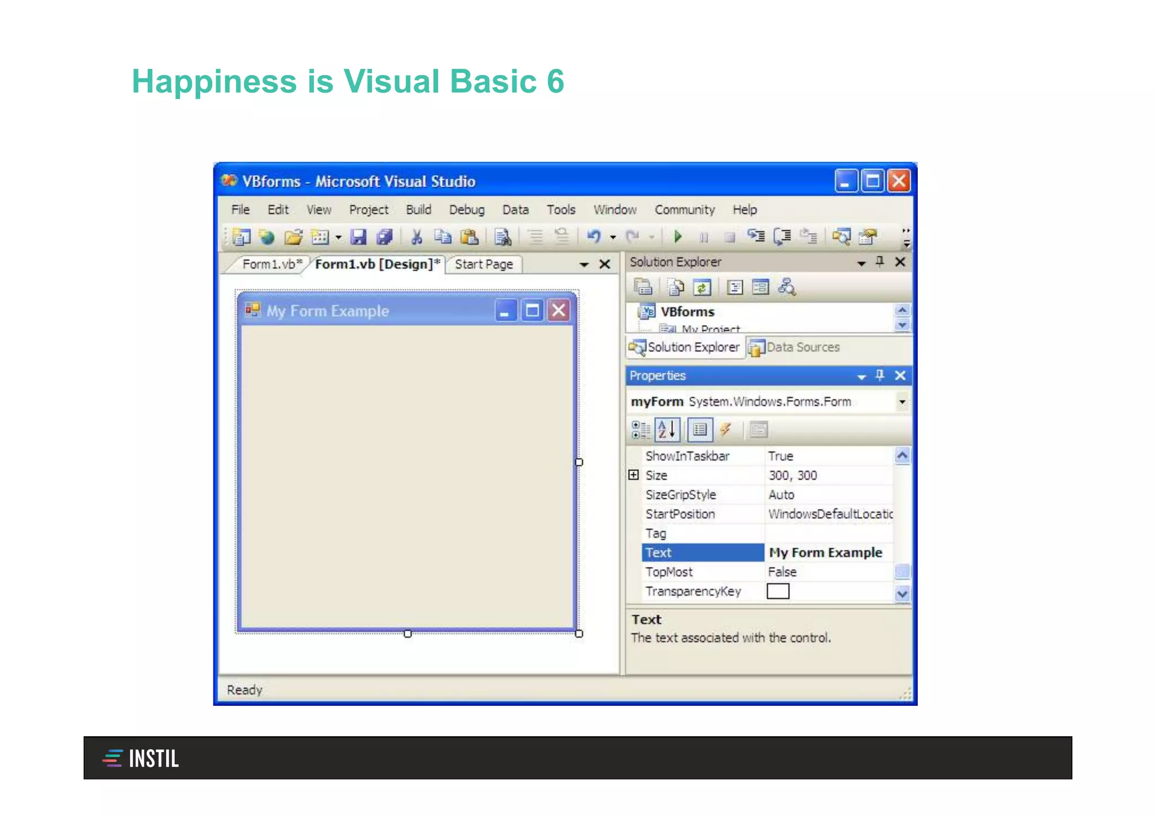Close the Solution Explorer panel
The image size is (1156, 817).
[900, 262]
